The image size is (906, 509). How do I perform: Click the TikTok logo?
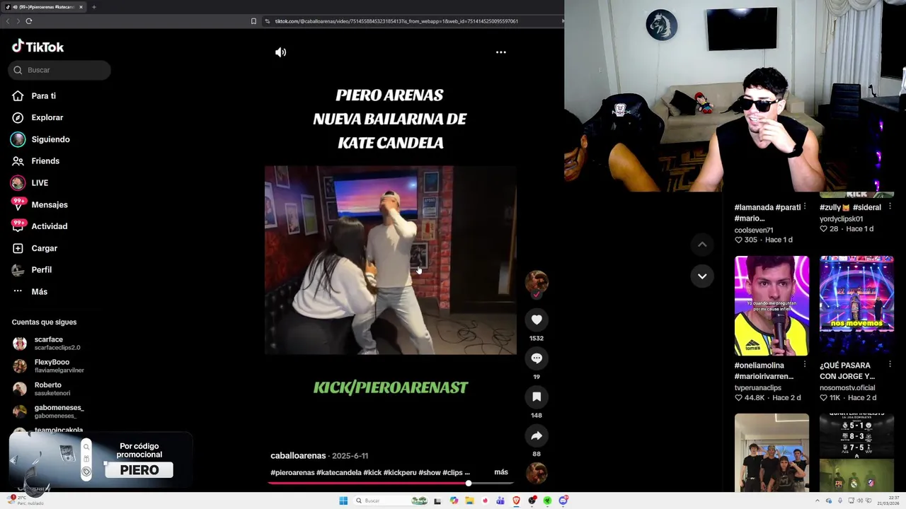pyautogui.click(x=38, y=47)
